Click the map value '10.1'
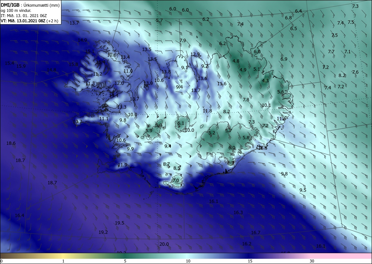The image size is (372, 264). pyautogui.click(x=266, y=105)
